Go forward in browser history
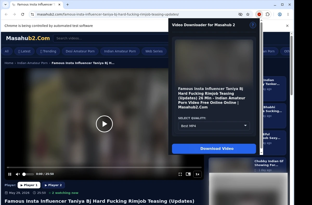Screen dimensions: 312x205 14,15
